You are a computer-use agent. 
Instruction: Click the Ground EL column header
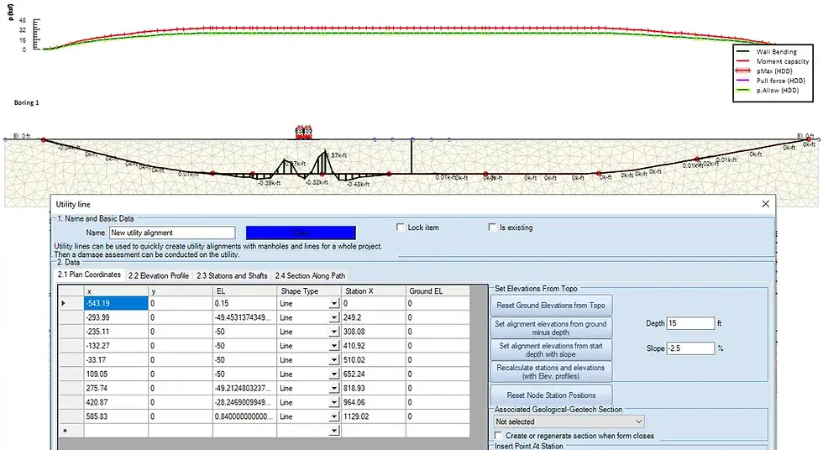pos(438,291)
